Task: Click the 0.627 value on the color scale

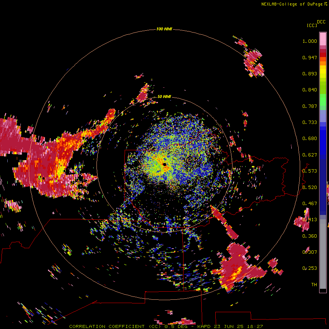Action: pos(310,155)
